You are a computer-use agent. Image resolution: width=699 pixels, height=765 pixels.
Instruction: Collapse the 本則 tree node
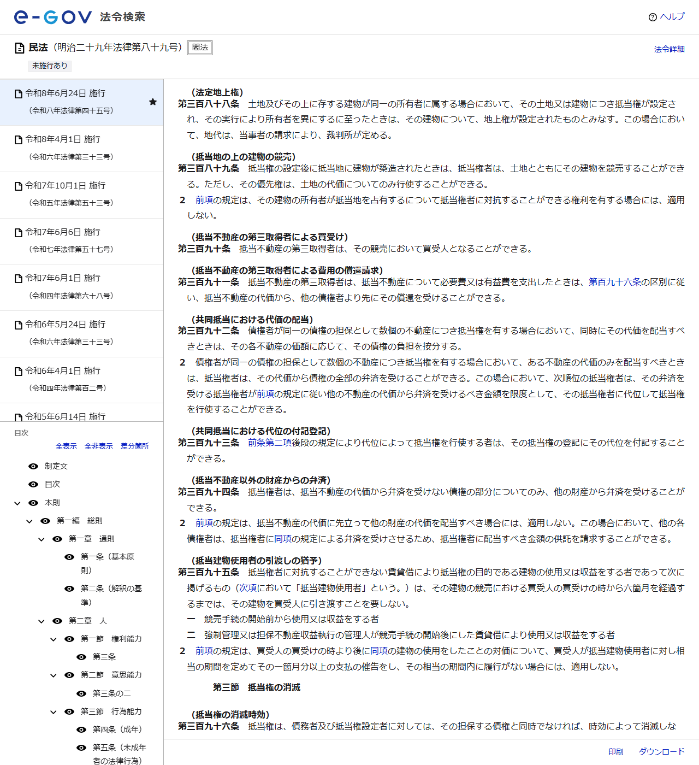pos(17,503)
